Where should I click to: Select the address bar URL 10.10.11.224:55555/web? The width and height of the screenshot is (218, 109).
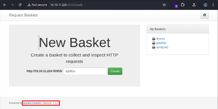coord(66,5)
